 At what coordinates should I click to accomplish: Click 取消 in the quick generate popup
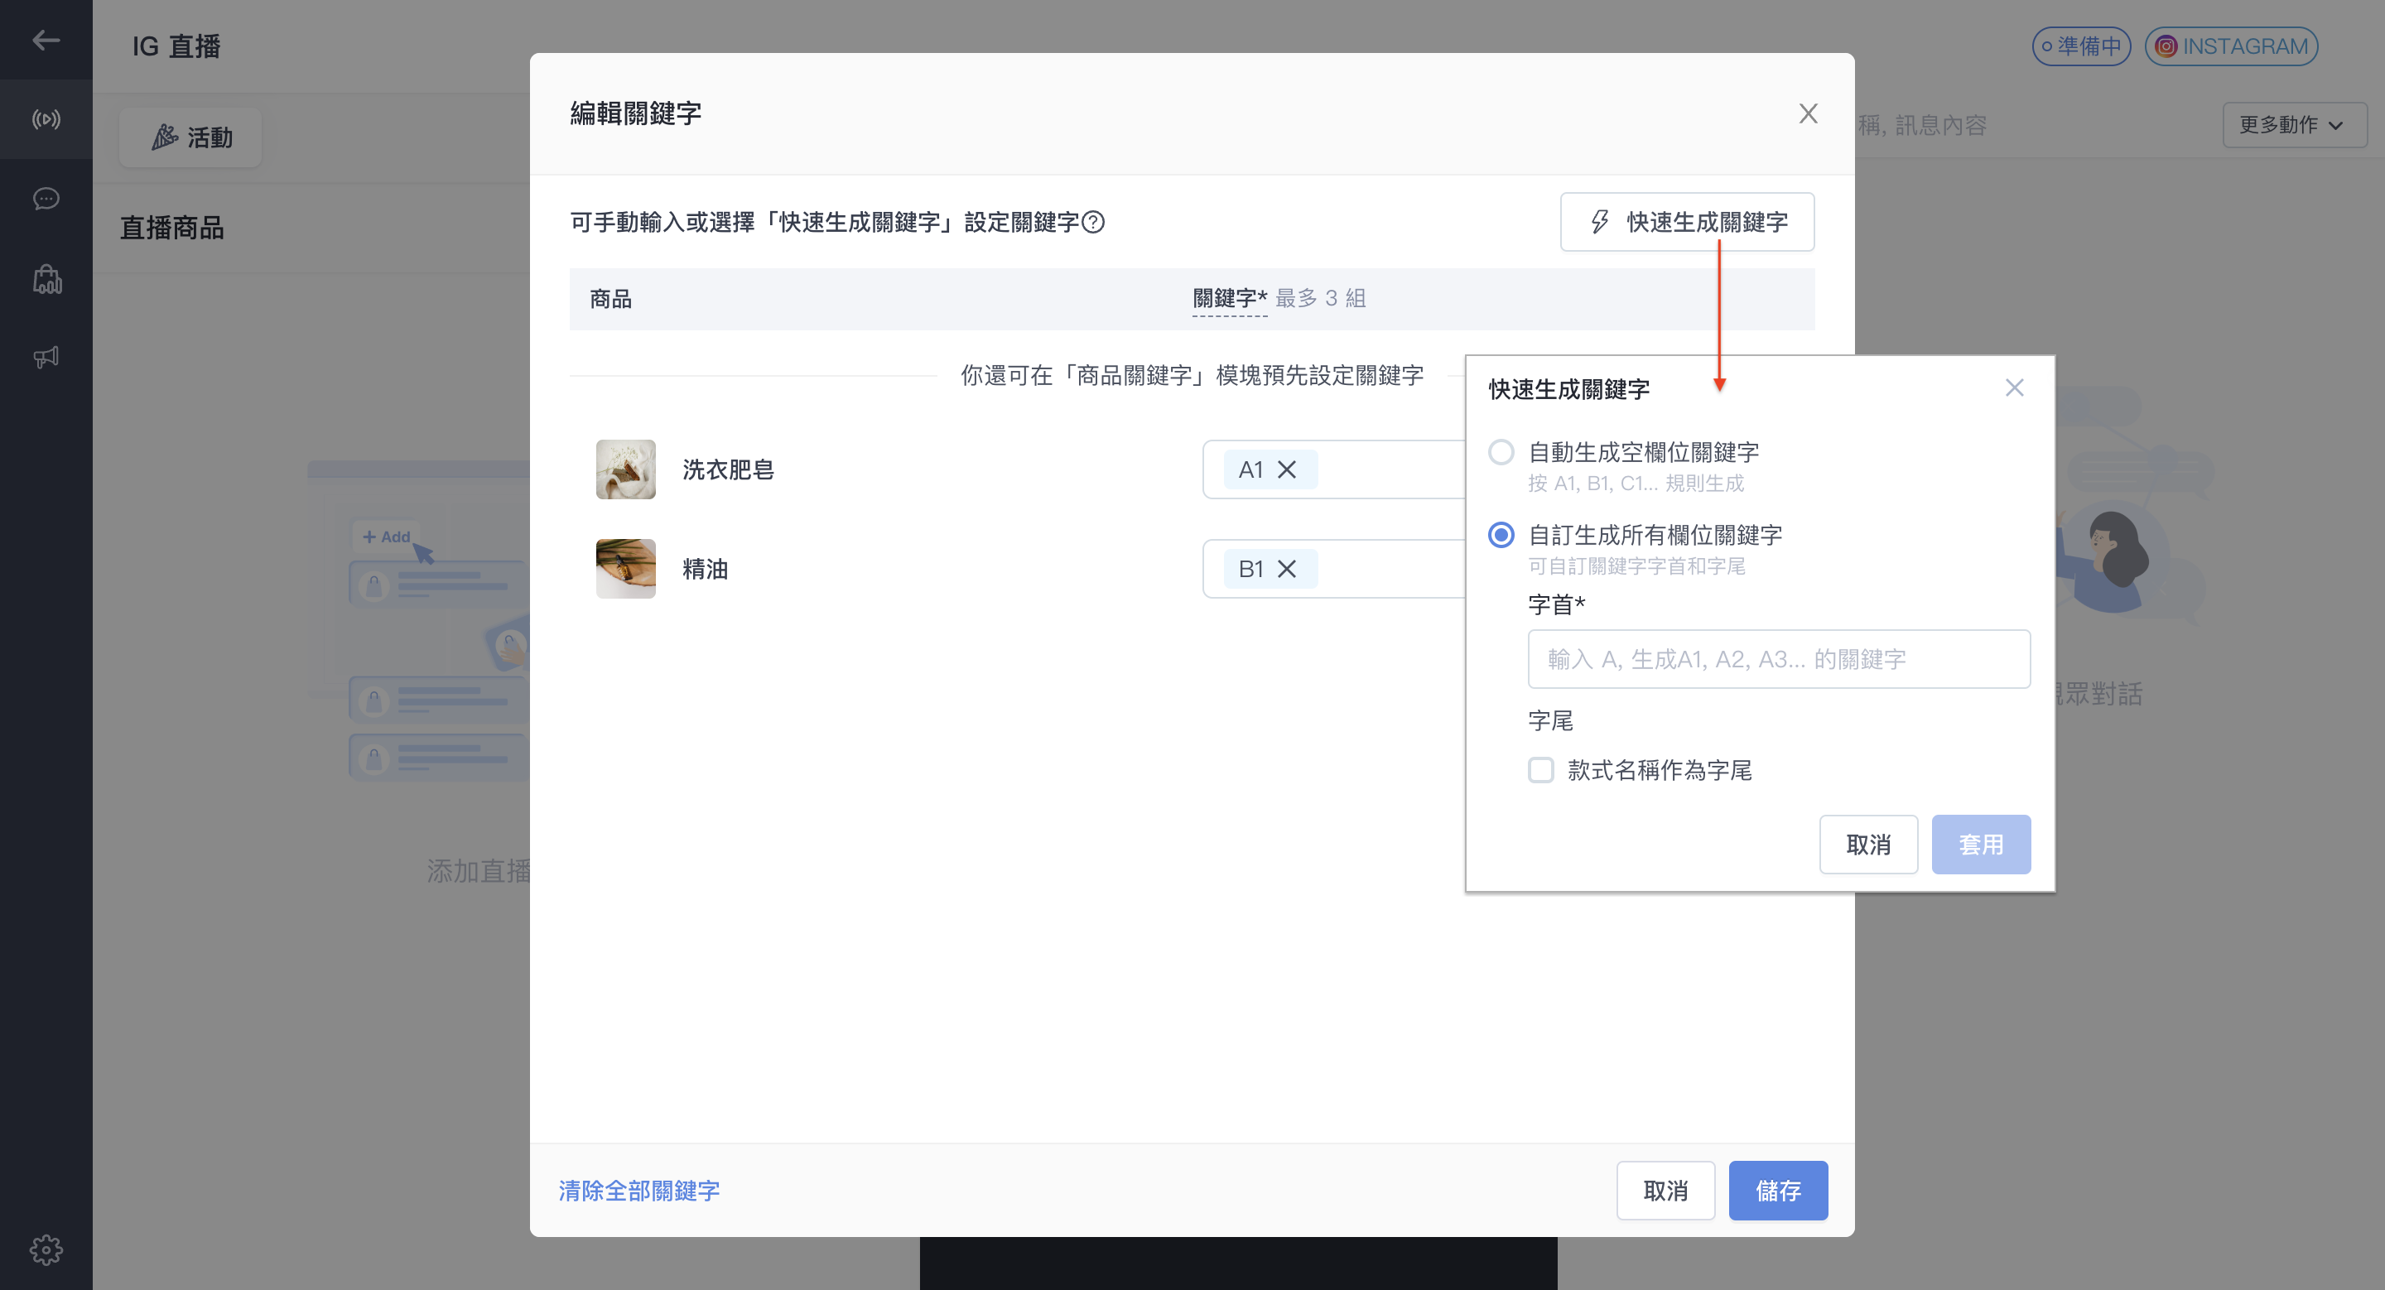[1867, 844]
